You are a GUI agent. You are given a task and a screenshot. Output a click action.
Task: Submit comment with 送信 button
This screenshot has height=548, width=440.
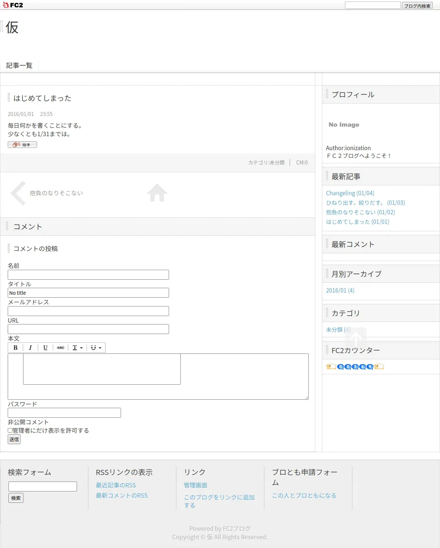coord(14,439)
